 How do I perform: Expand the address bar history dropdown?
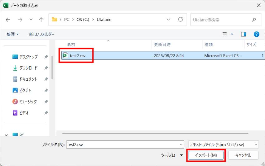(x=168, y=19)
